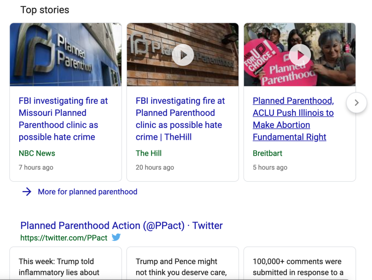Open the tweet starting This week: Trump told
Screen dimensions: 372x280
66,263
